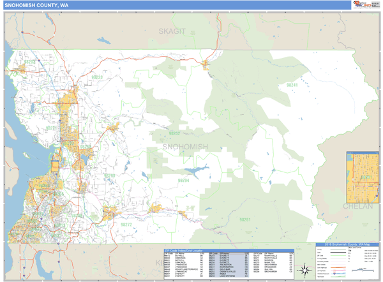The width and height of the screenshot is (383, 282).
Task: Select ZIP code label 98223
Action: [x=97, y=77]
